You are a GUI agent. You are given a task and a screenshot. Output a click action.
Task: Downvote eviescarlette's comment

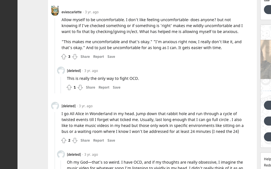(x=75, y=57)
